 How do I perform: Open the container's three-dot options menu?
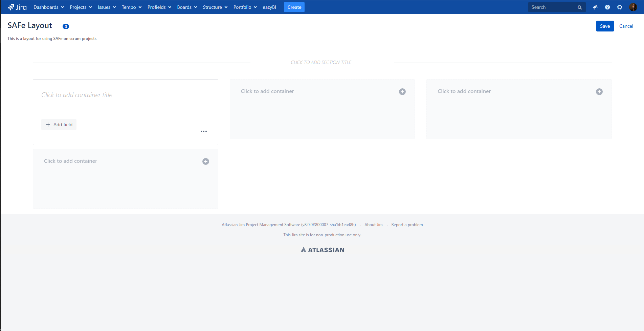[204, 131]
